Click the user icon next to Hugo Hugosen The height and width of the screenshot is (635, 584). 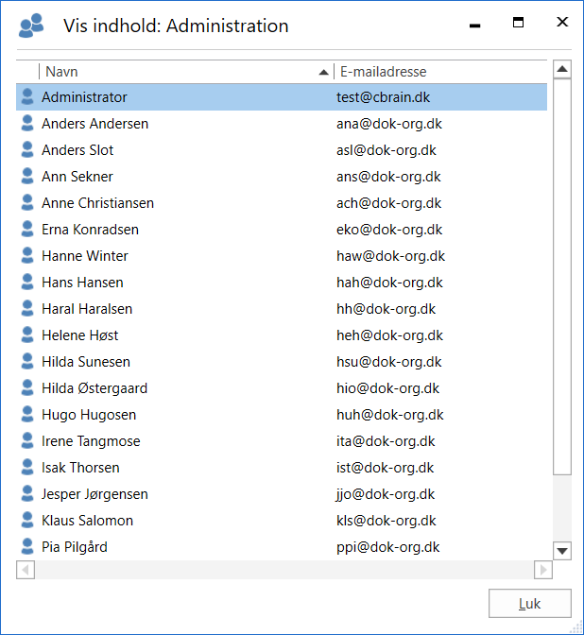[27, 415]
